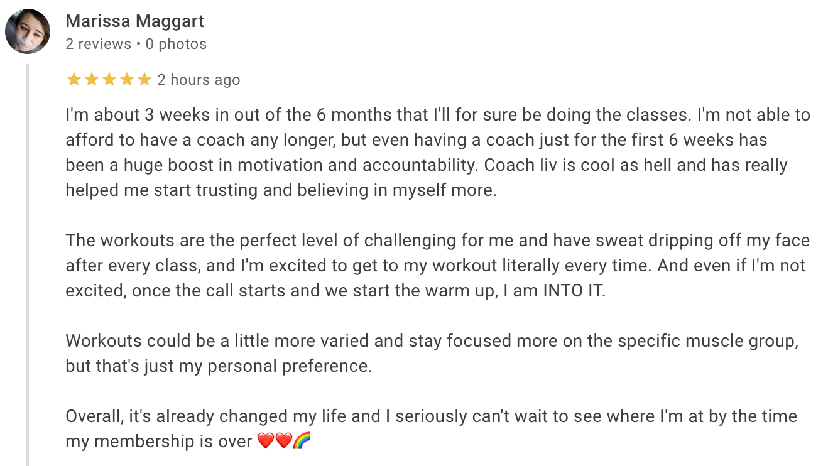The width and height of the screenshot is (828, 466).
Task: Click the paragraph about more varied workouts
Action: tap(432, 354)
